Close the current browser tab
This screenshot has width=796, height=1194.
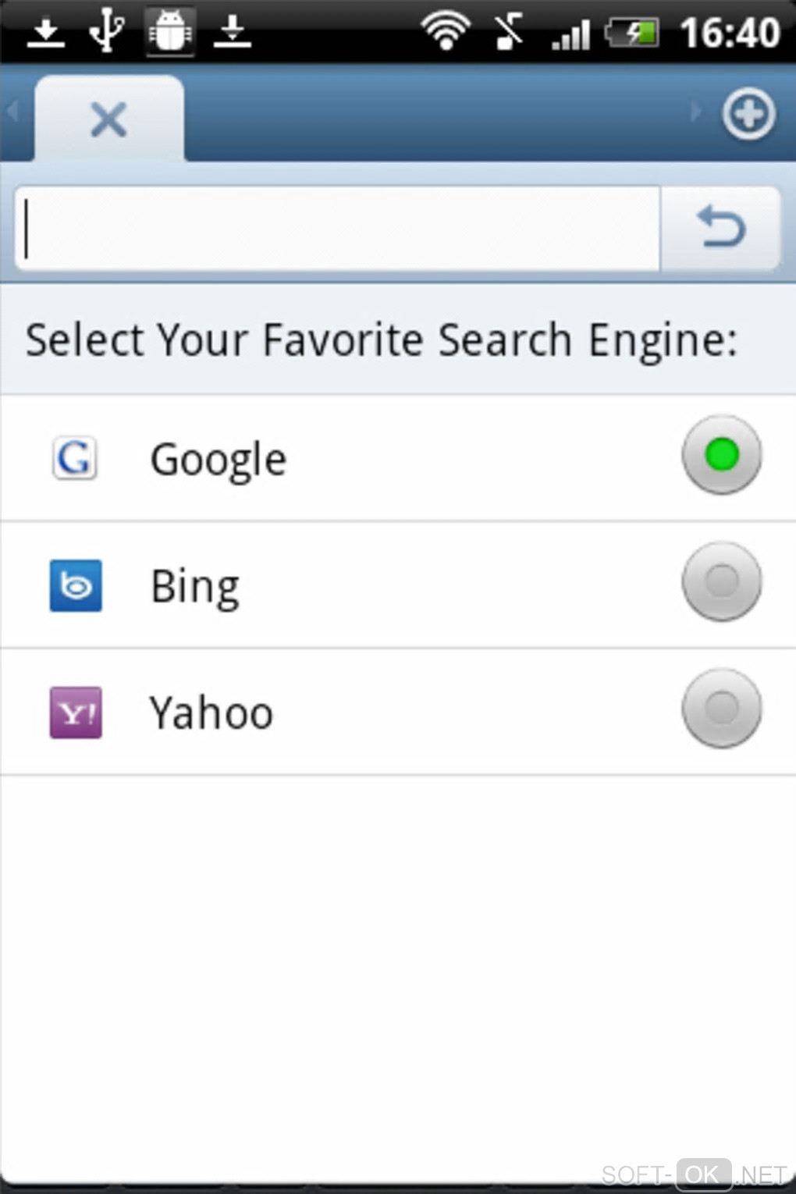pos(108,119)
